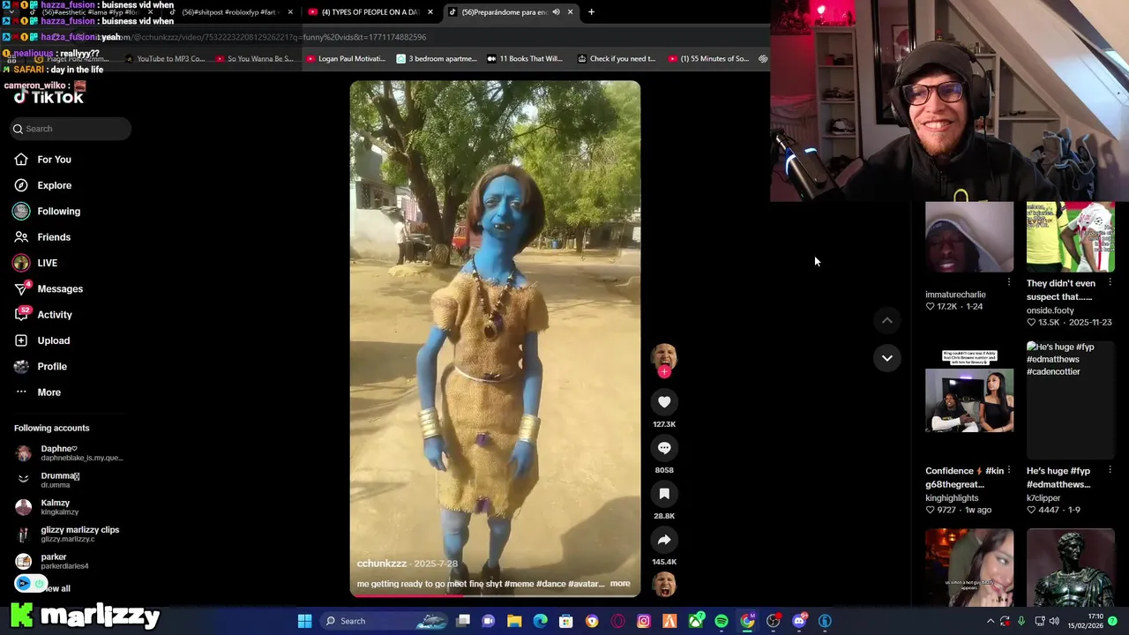The width and height of the screenshot is (1129, 635).
Task: Open glizzy marlizzy clips account
Action: [67, 534]
